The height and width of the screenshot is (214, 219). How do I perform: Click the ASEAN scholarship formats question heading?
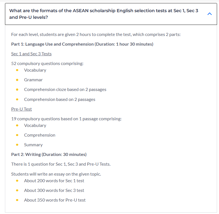(104, 14)
